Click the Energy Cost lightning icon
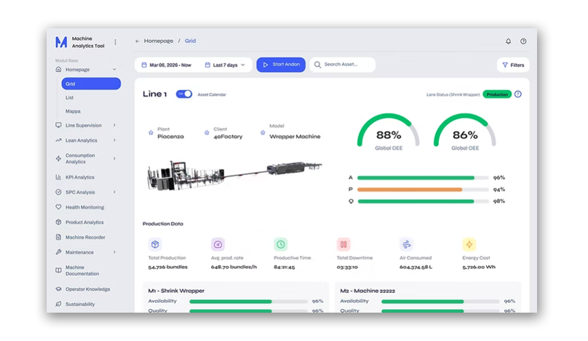The image size is (588, 341). 469,244
